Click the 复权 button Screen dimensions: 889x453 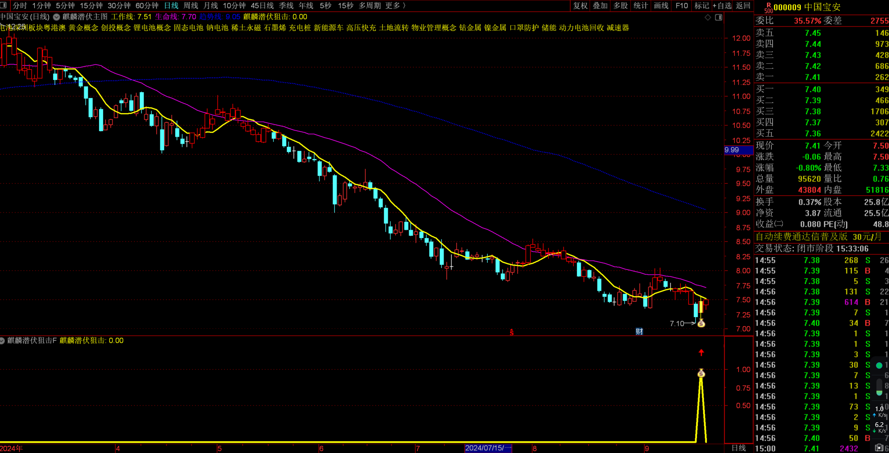[580, 6]
